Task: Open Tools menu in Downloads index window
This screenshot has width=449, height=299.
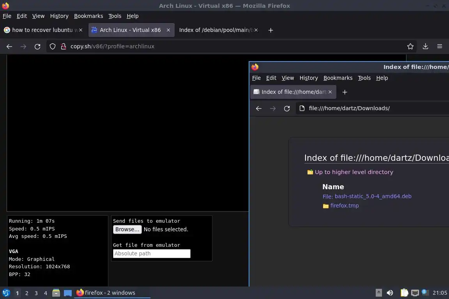Action: pos(364,78)
